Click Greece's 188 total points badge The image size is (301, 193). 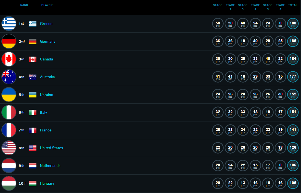tap(293, 24)
